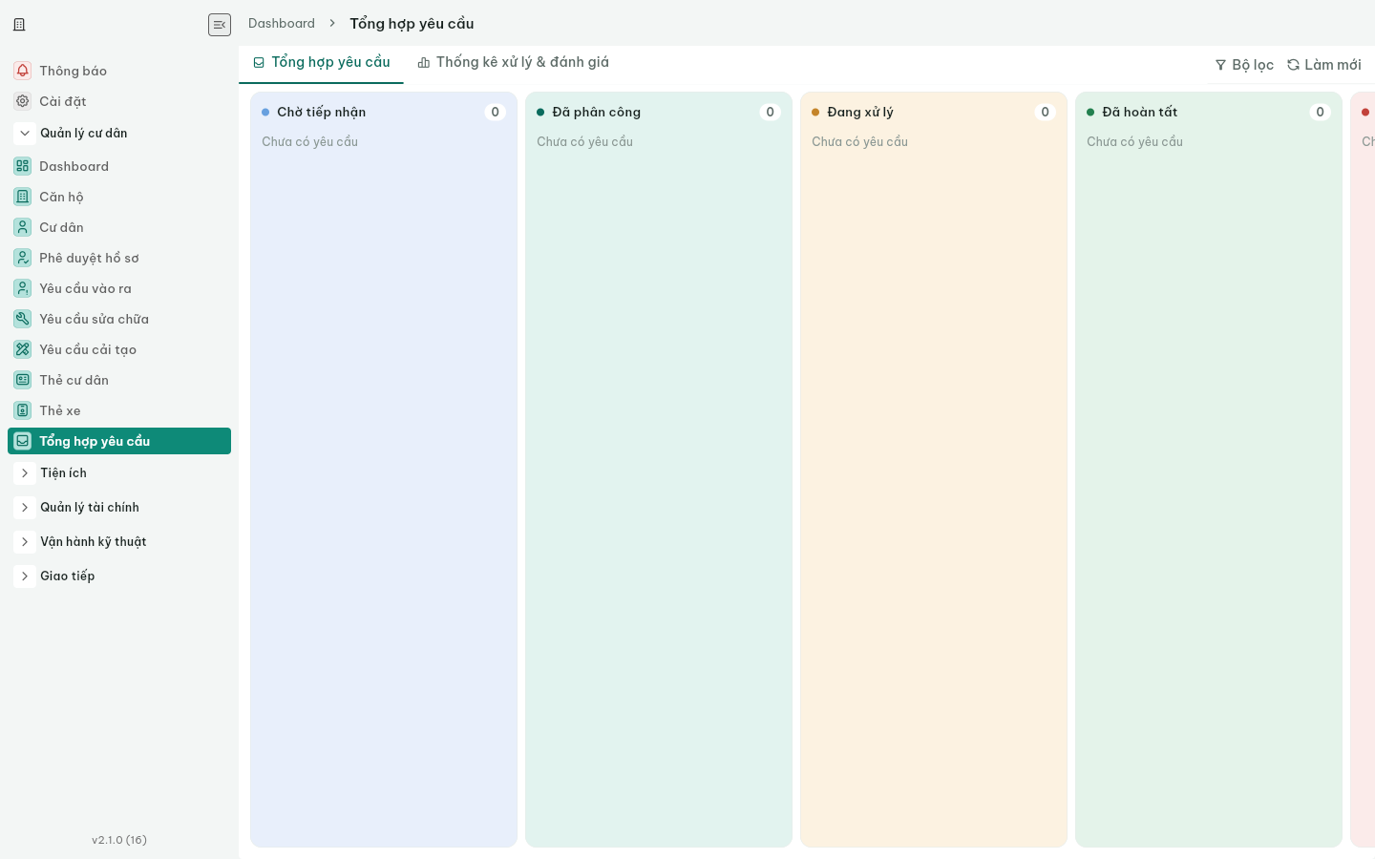Open Cài đặt in the sidebar
Screen dimensions: 1375x859
click(119, 101)
